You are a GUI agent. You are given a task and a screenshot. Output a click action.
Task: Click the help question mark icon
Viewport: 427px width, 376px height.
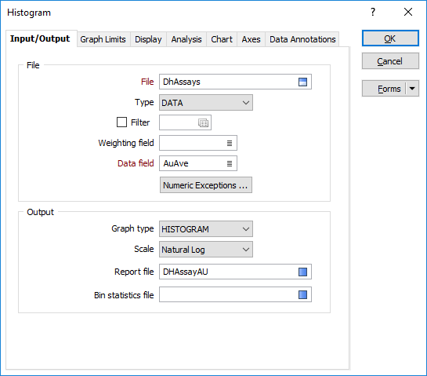(x=373, y=12)
